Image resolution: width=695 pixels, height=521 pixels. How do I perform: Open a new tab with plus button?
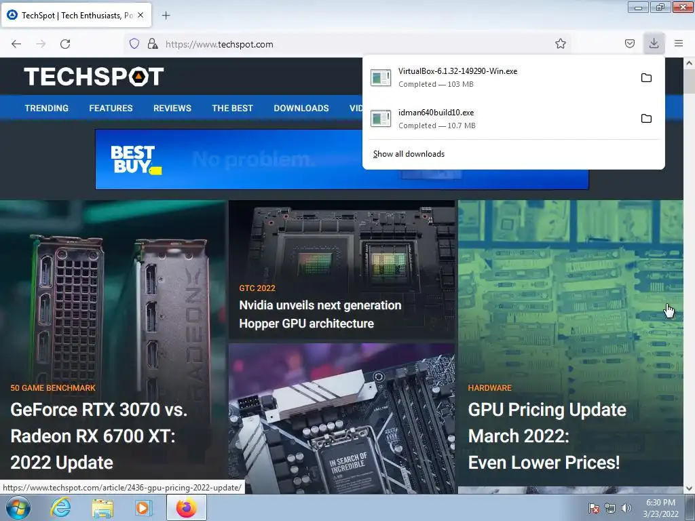point(166,16)
